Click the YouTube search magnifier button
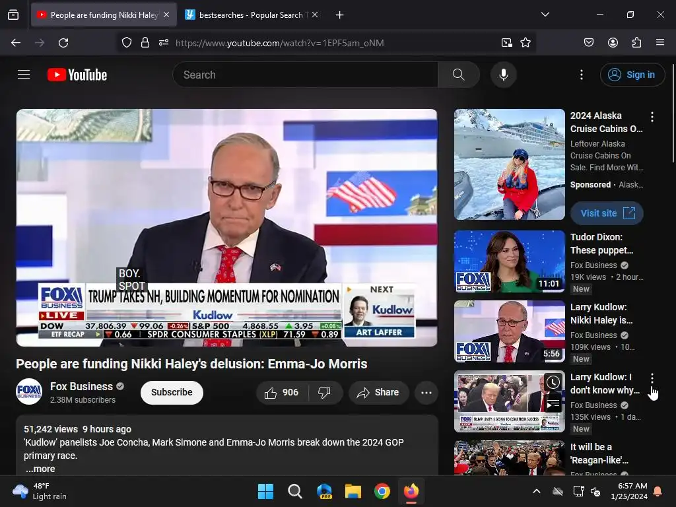The image size is (676, 507). click(x=459, y=75)
